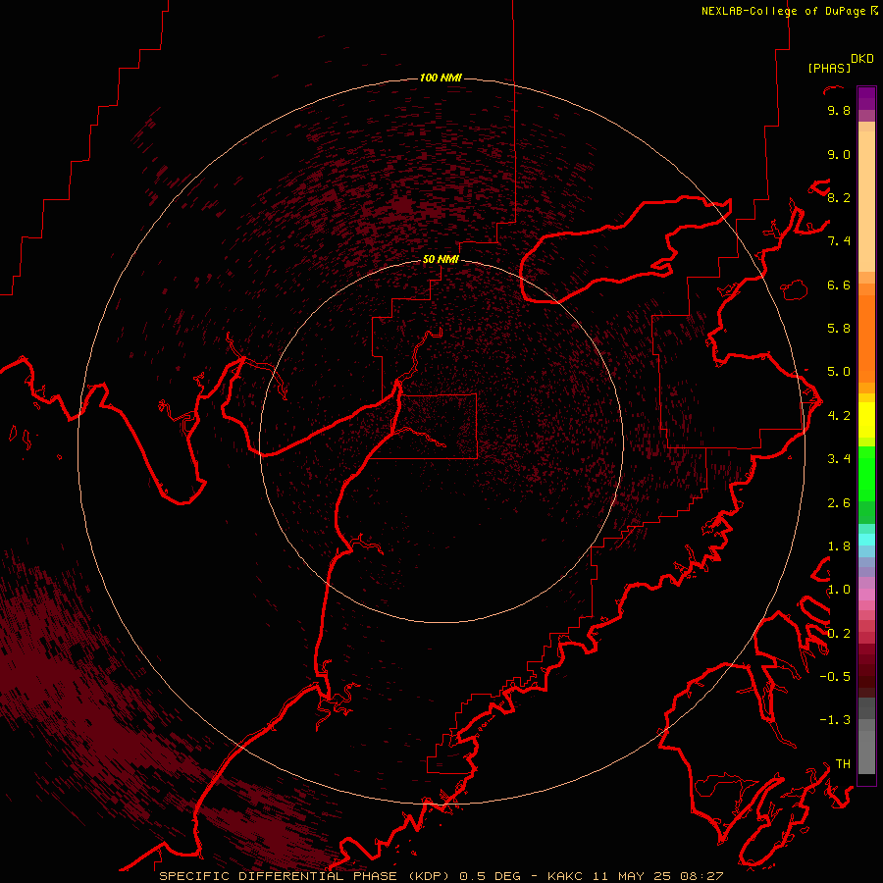This screenshot has height=883, width=883.
Task: Click the TH threshold label on the scale
Action: (x=843, y=764)
